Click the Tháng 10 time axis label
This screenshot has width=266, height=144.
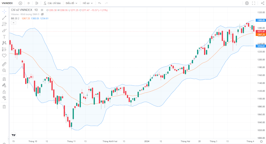click(x=33, y=141)
